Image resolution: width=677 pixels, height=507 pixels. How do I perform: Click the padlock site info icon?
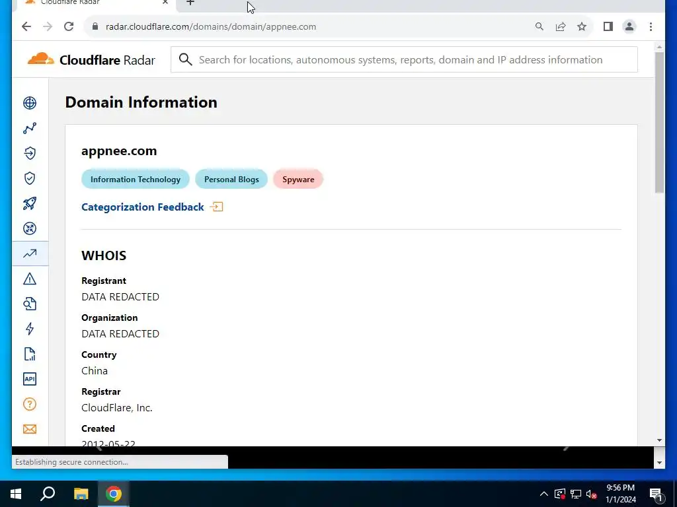(95, 26)
